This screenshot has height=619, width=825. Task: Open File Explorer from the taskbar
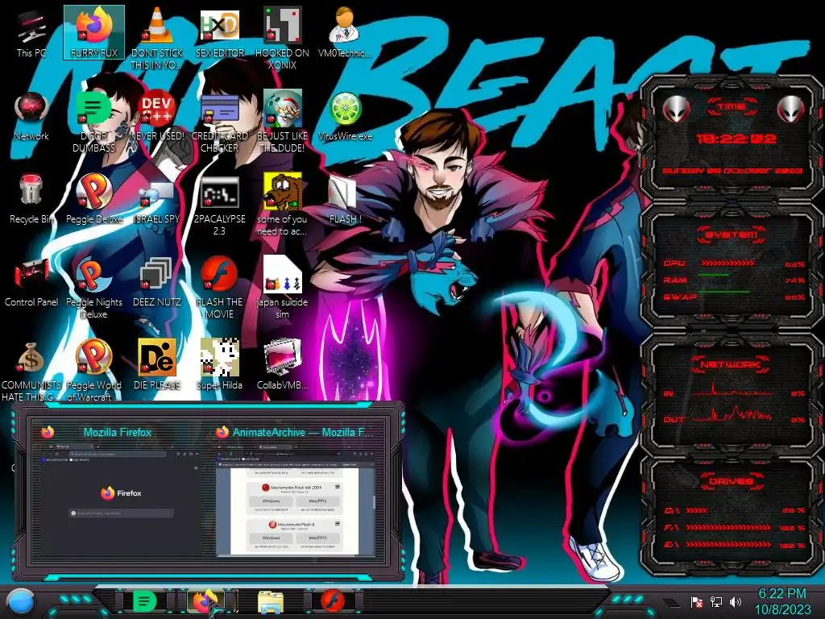pyautogui.click(x=271, y=601)
